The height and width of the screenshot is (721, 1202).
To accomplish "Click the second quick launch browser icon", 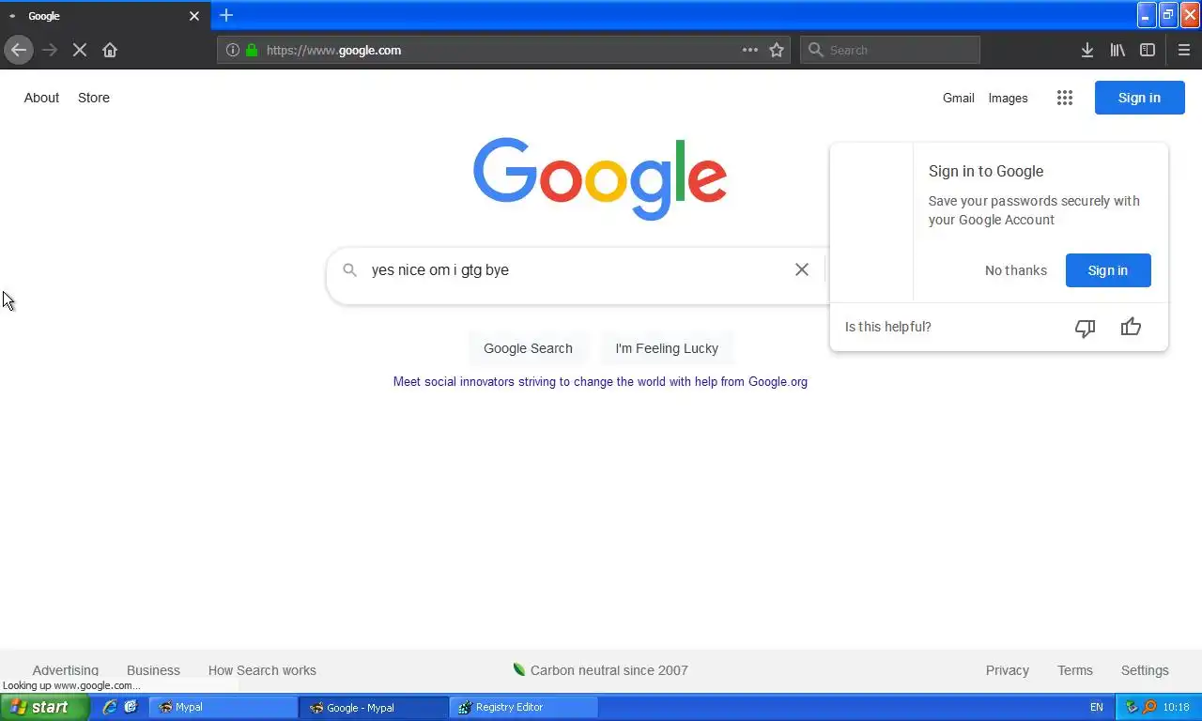I will coord(131,707).
